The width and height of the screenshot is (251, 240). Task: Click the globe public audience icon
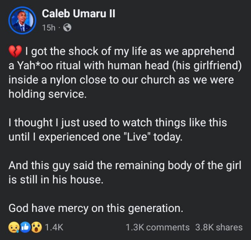pyautogui.click(x=67, y=28)
